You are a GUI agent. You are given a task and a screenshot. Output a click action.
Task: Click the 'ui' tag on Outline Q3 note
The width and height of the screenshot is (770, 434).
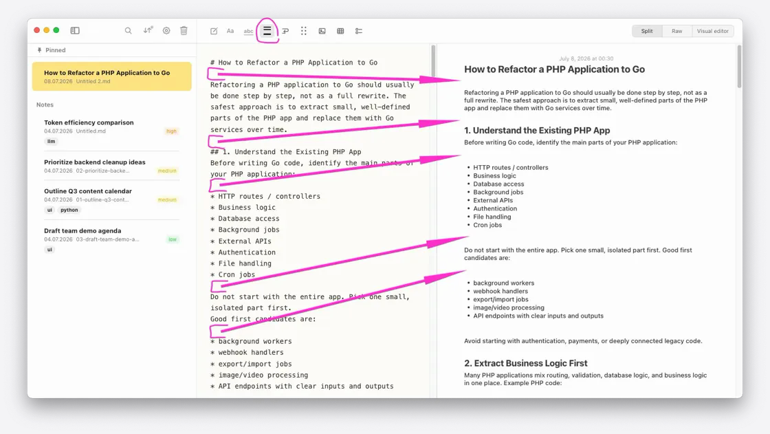click(49, 210)
